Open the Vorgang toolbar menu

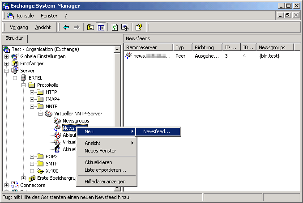coord(19,27)
